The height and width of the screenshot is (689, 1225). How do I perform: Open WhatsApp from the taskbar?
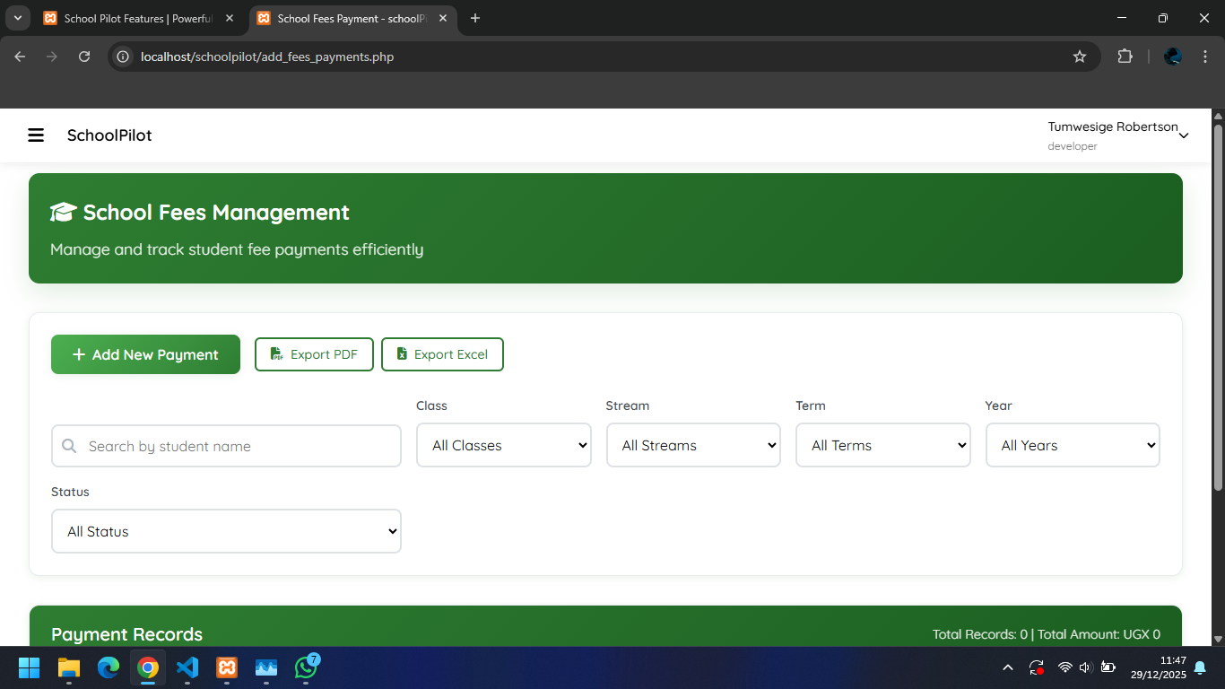306,668
